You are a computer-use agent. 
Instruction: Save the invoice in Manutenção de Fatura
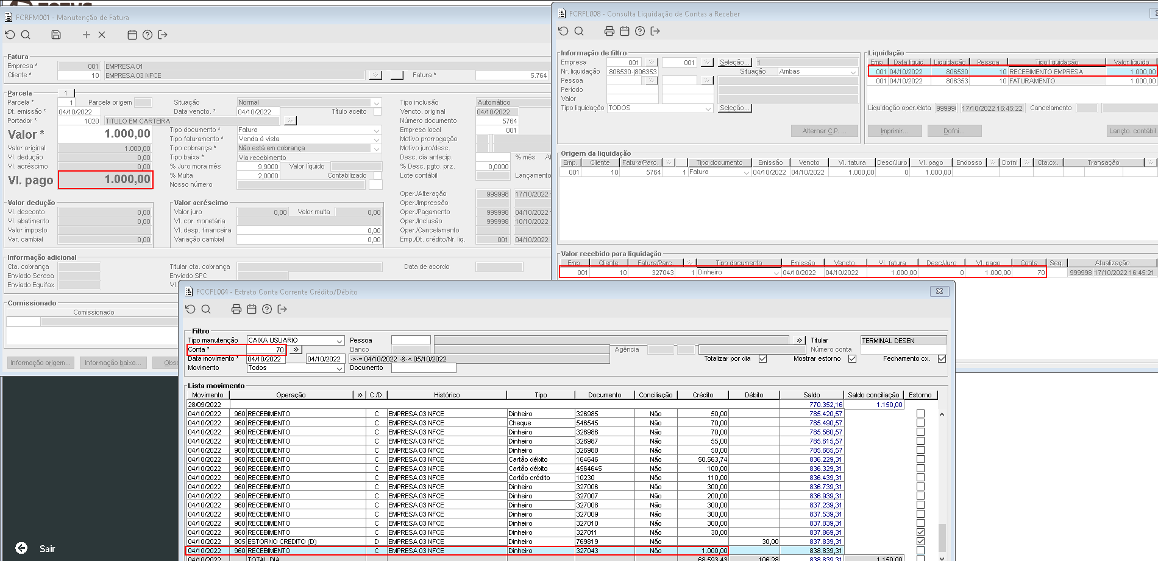pos(56,35)
